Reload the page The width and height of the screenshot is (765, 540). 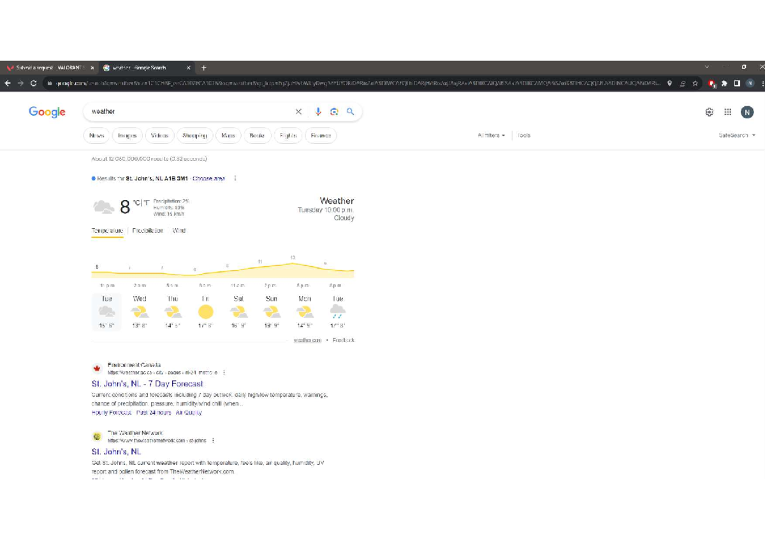(x=33, y=83)
